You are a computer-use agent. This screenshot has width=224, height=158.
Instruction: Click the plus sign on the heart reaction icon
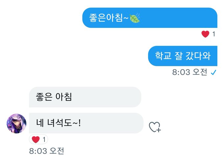pyautogui.click(x=158, y=130)
